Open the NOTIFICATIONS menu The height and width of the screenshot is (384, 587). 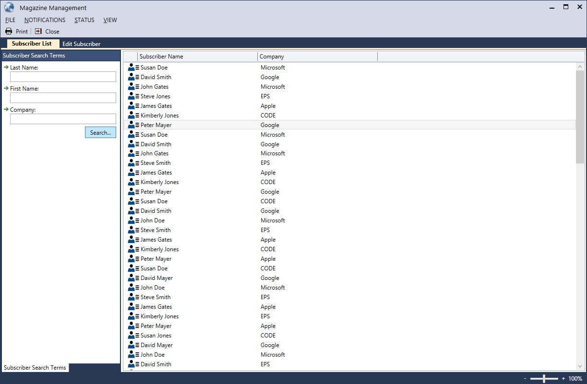pos(45,20)
